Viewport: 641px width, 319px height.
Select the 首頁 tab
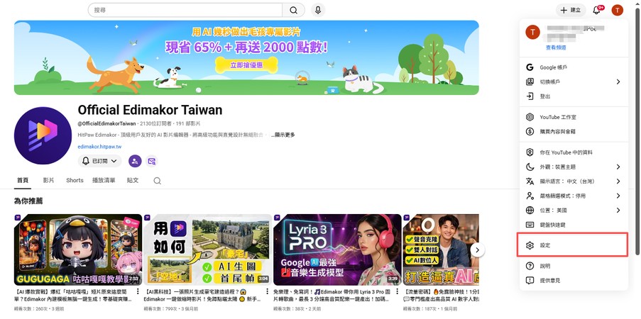coord(23,180)
